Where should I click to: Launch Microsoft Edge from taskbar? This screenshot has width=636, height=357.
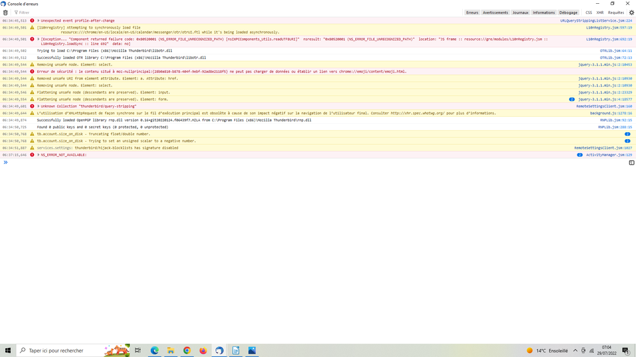tap(155, 351)
